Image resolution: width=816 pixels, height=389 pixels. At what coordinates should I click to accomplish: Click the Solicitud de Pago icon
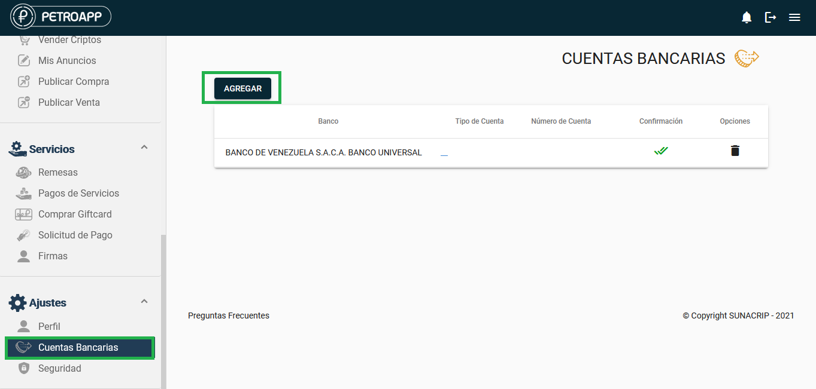[x=23, y=235]
